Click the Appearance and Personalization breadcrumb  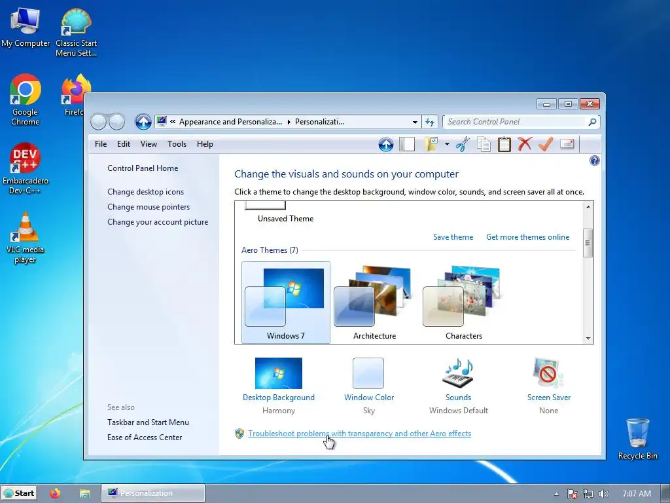click(x=231, y=122)
